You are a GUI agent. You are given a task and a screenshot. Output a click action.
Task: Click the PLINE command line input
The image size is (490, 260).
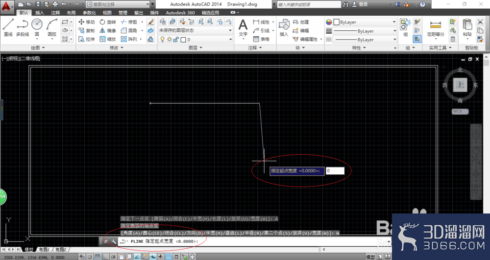coord(255,241)
